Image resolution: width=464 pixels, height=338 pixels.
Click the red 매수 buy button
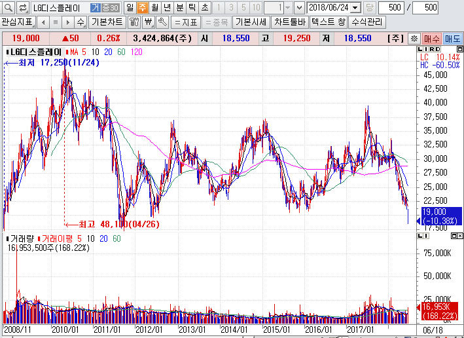click(431, 39)
